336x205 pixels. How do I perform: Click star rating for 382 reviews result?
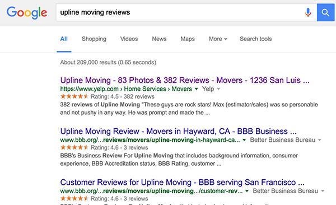point(74,96)
